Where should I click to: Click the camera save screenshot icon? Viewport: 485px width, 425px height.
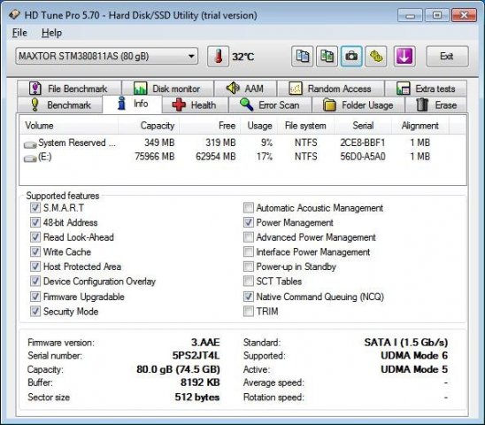click(351, 57)
